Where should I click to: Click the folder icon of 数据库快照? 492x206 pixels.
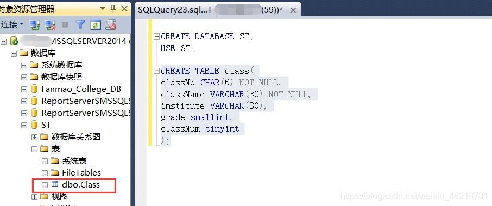(34, 77)
